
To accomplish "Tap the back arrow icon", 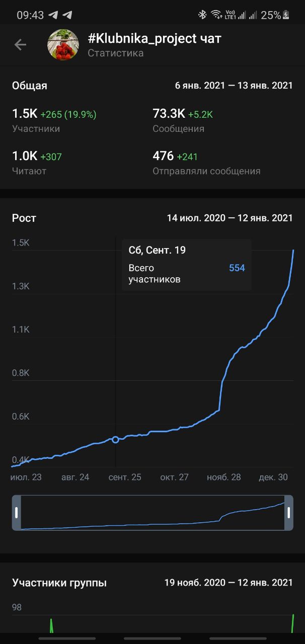I will pos(20,45).
